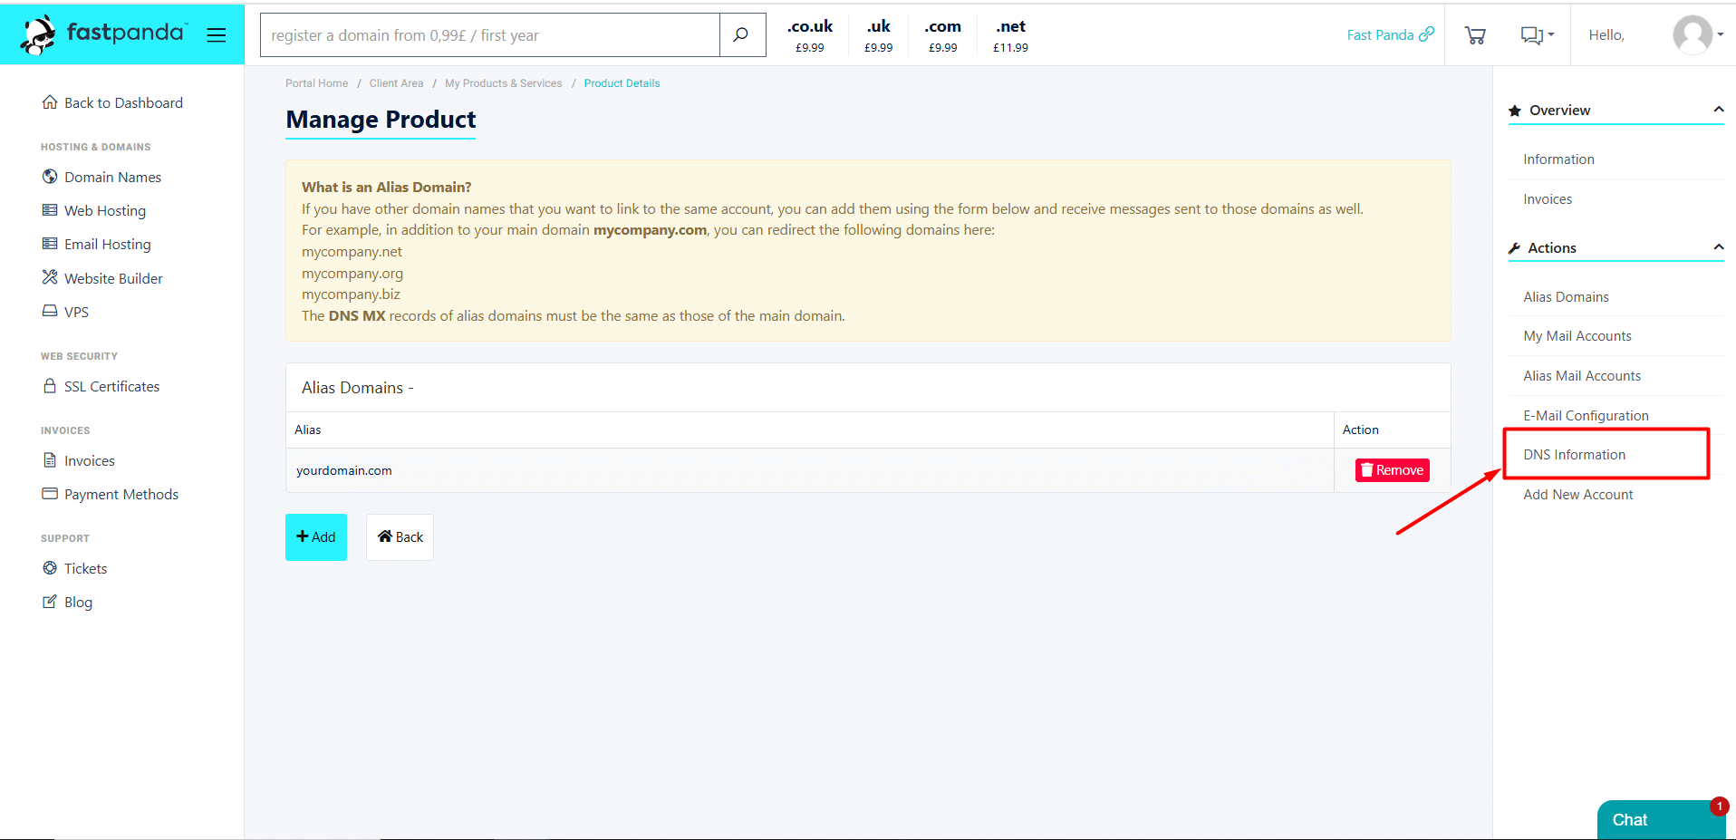Click the Fast Panda link icon

click(x=1427, y=34)
